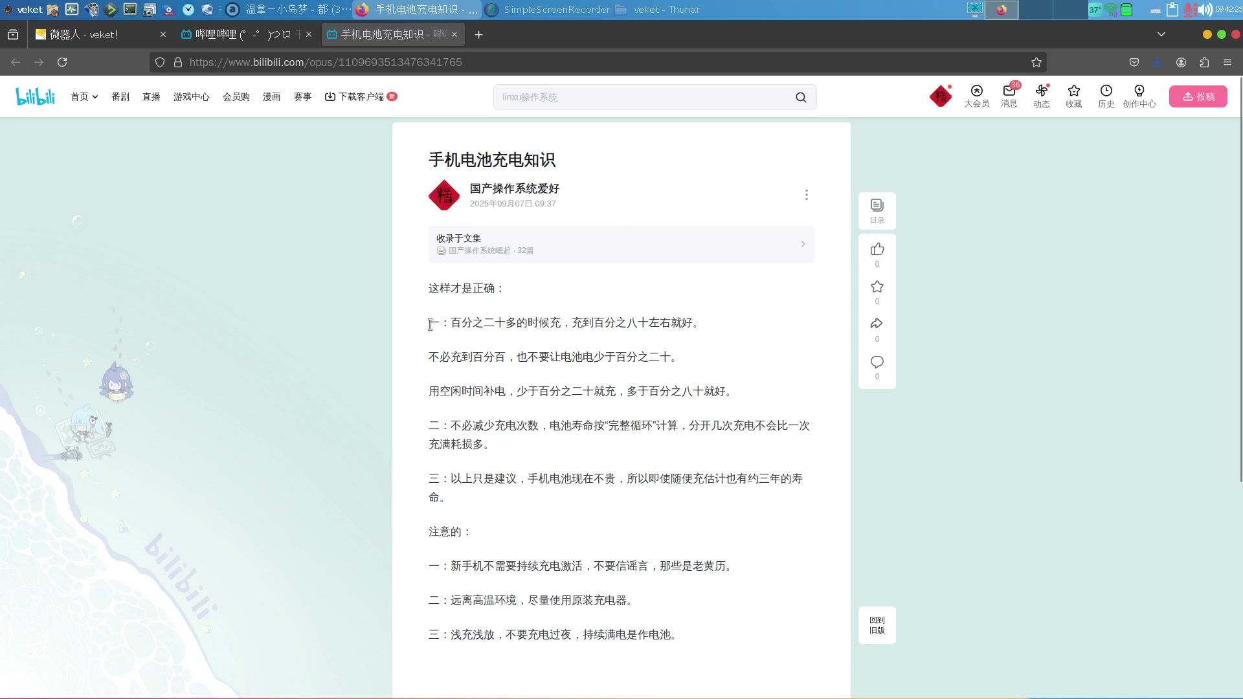Click the volume speaker tray icon
The width and height of the screenshot is (1243, 699).
(x=1205, y=9)
